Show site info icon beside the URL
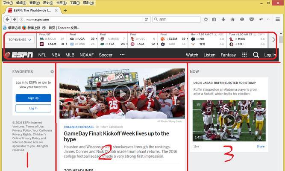Viewport: 285px width, 171px height. [21, 19]
